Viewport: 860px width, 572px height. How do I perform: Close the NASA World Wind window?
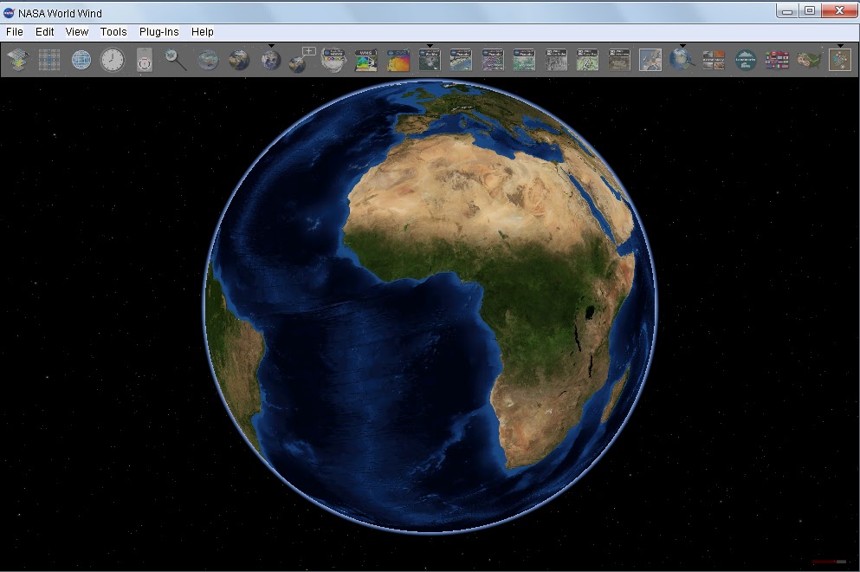tap(839, 10)
